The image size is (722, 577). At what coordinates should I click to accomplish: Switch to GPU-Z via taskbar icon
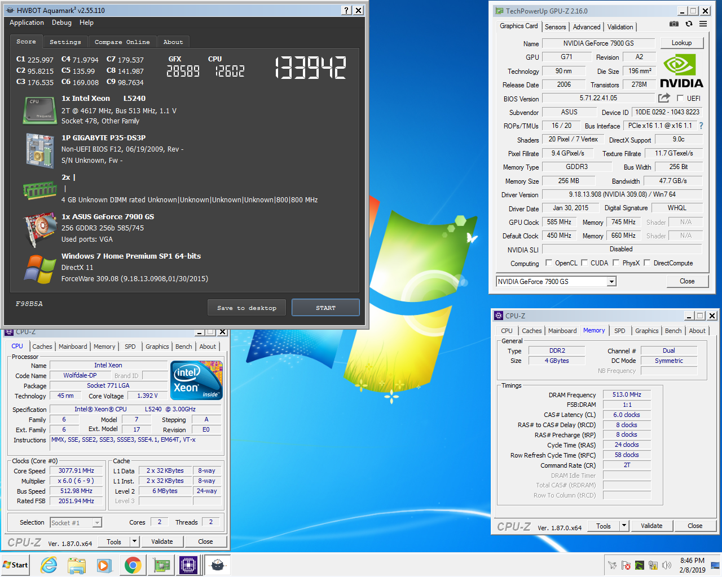point(161,565)
